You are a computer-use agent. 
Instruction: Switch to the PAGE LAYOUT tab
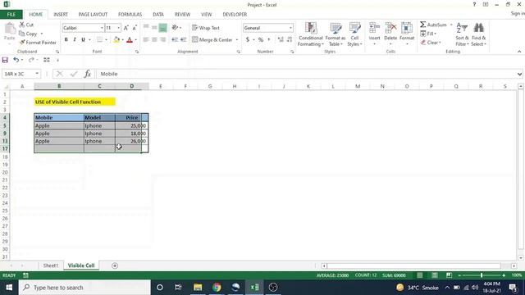(x=93, y=15)
